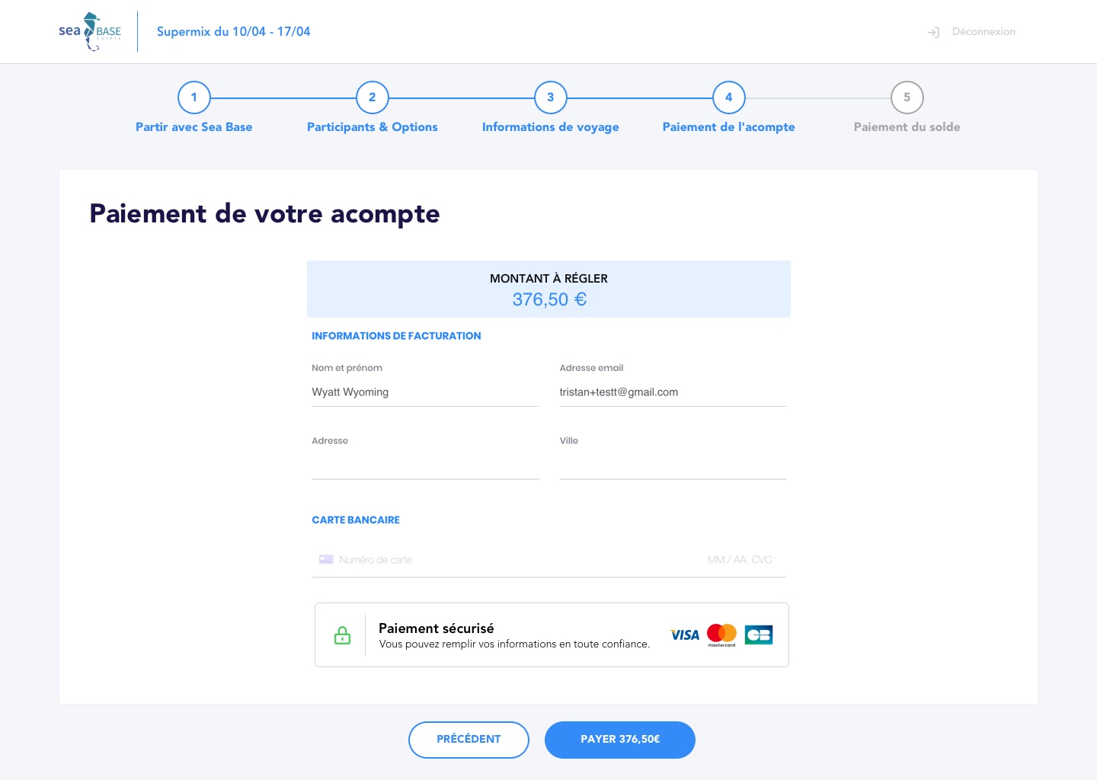Click the Déconnexion link
This screenshot has height=780, width=1097.
click(x=983, y=32)
